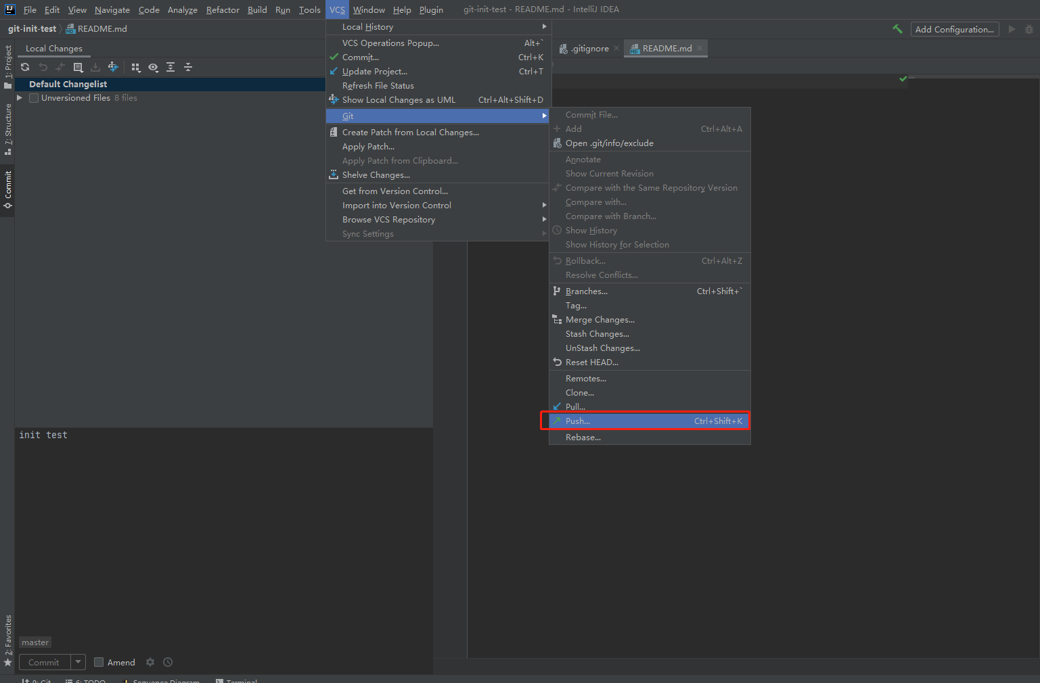The width and height of the screenshot is (1040, 683).
Task: Click Commit... in the VCS menu
Action: tap(438, 57)
